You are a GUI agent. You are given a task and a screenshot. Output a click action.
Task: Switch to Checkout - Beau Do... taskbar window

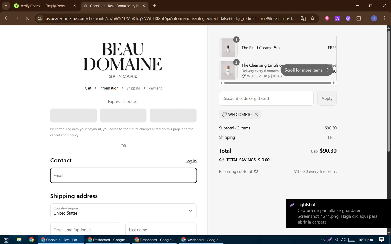coord(61,240)
